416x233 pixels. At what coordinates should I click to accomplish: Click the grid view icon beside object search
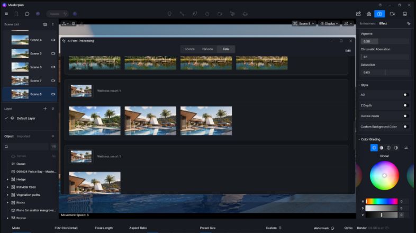click(53, 147)
